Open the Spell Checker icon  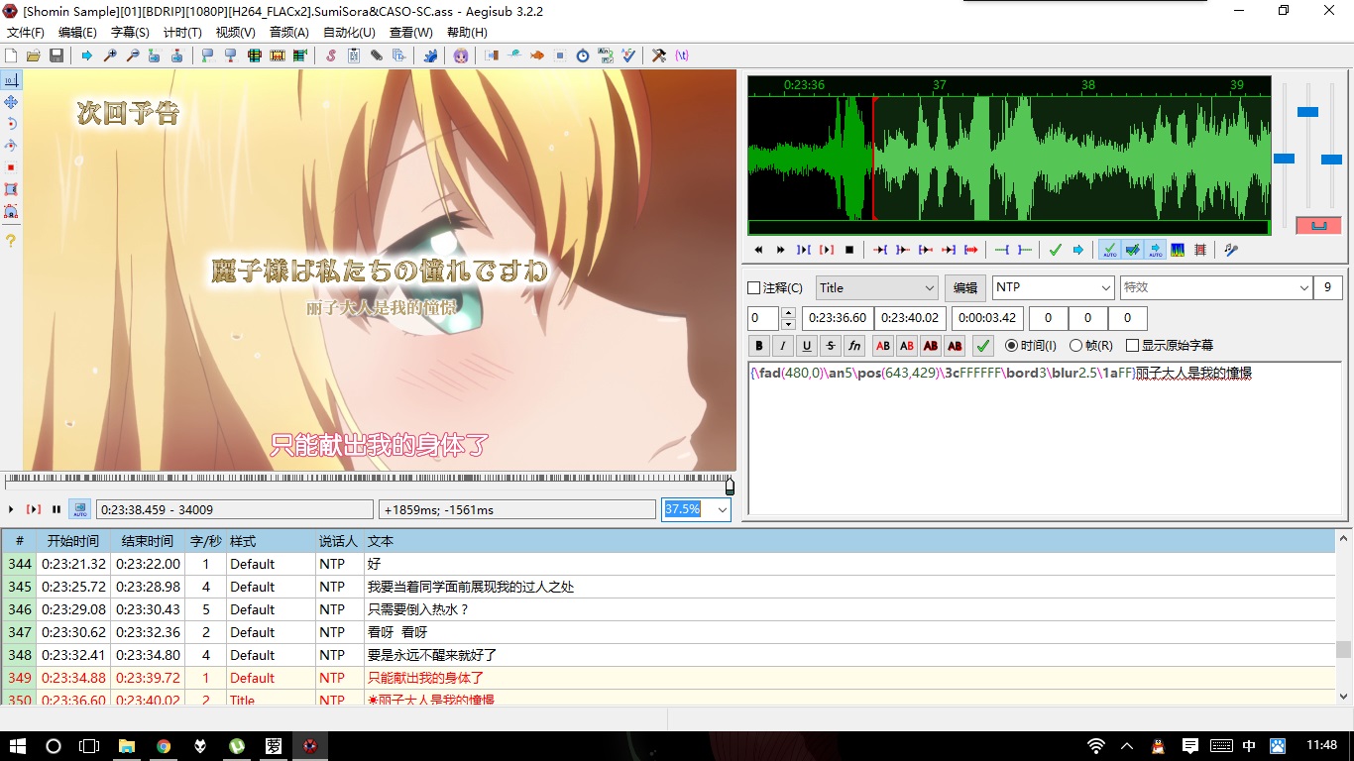(x=628, y=55)
